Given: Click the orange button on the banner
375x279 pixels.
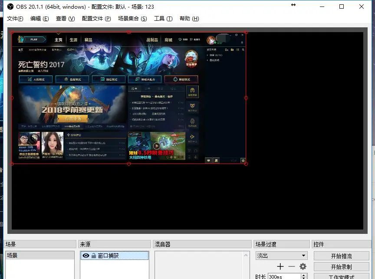Looking at the screenshot, I should tap(73, 118).
